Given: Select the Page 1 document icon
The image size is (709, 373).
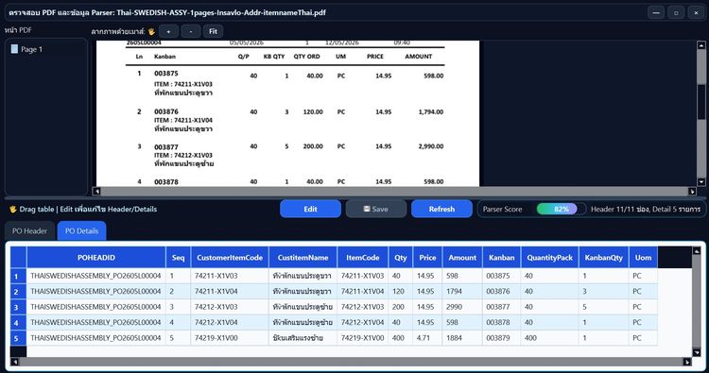Looking at the screenshot, I should 14,49.
